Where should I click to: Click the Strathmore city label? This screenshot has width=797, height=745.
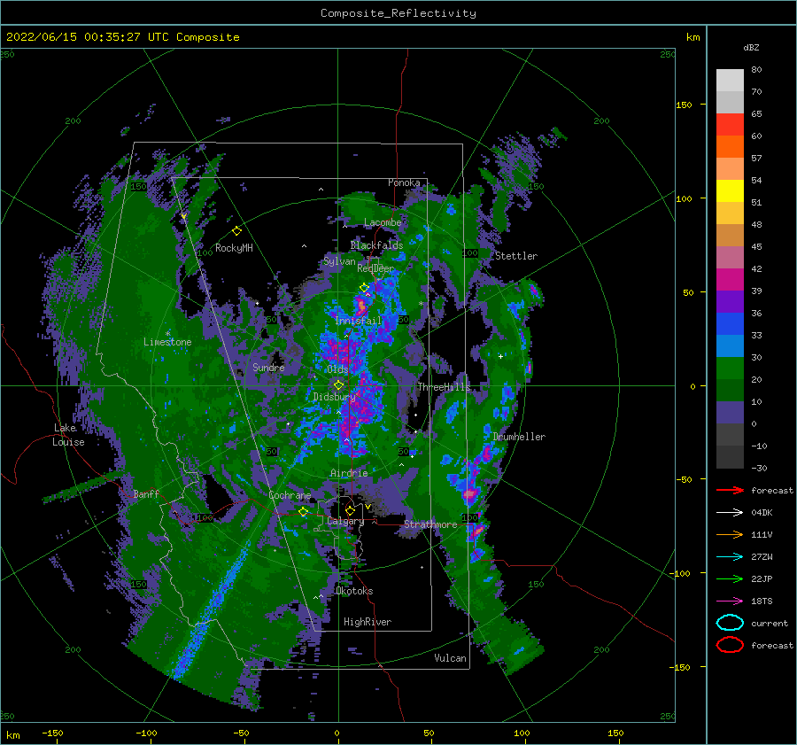pyautogui.click(x=430, y=524)
